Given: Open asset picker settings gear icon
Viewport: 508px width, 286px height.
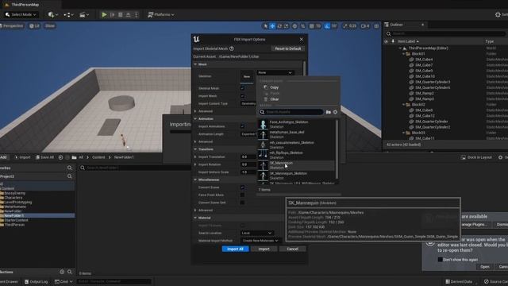Looking at the screenshot, I should [335, 112].
